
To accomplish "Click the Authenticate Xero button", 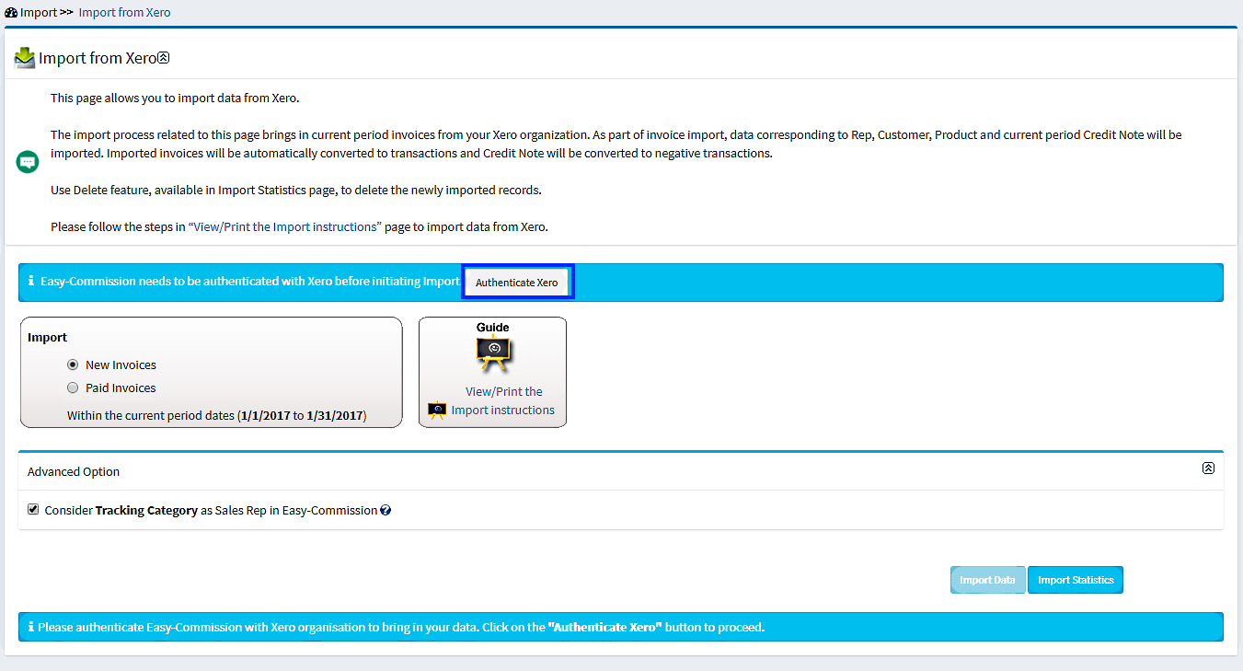I will pos(516,282).
